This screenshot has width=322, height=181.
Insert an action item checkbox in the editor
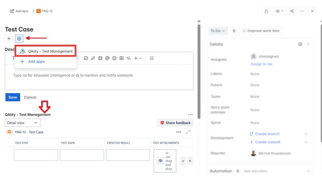click(x=86, y=58)
